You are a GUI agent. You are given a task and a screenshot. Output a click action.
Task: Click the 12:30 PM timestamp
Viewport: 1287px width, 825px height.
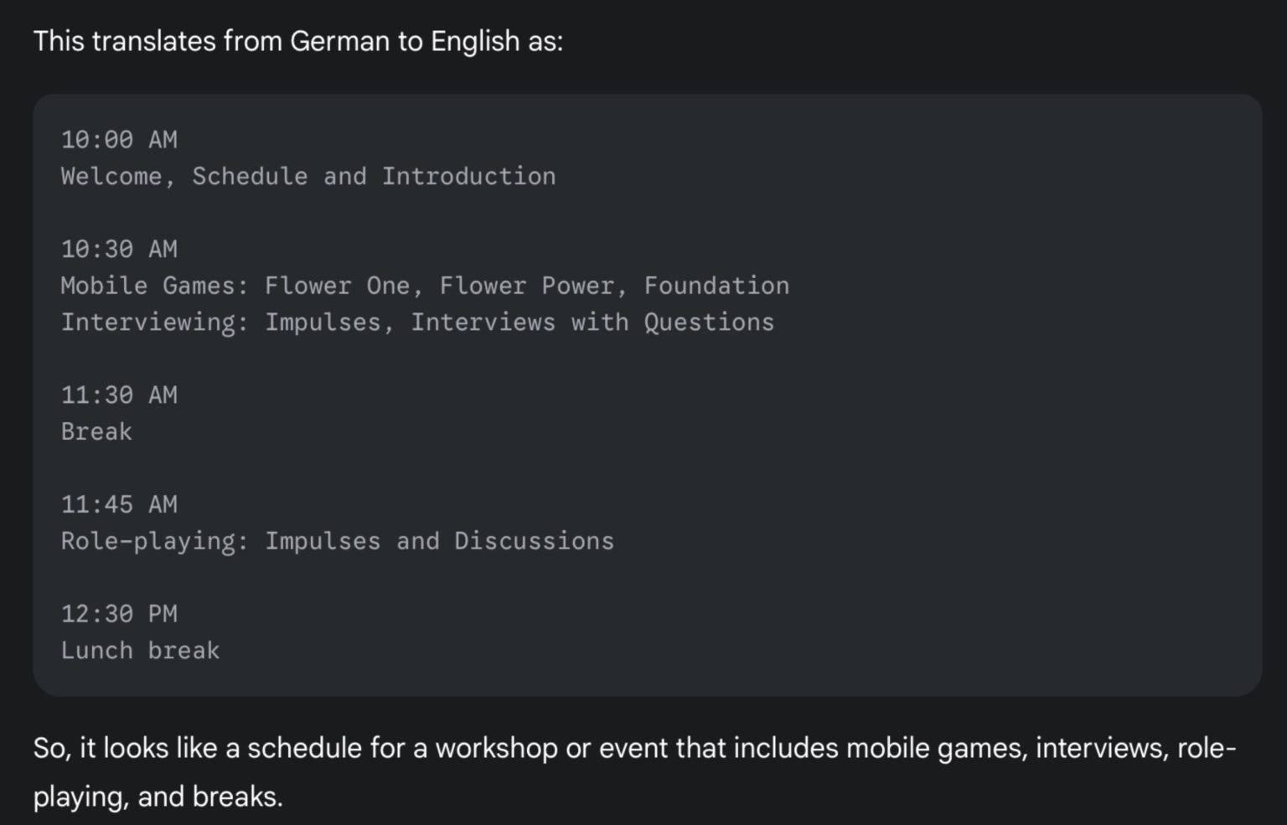[x=119, y=615]
